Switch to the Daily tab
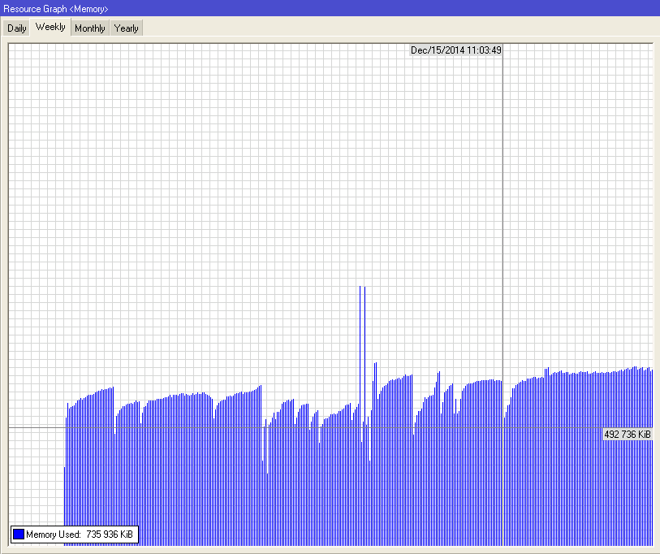The image size is (660, 554). click(x=17, y=28)
